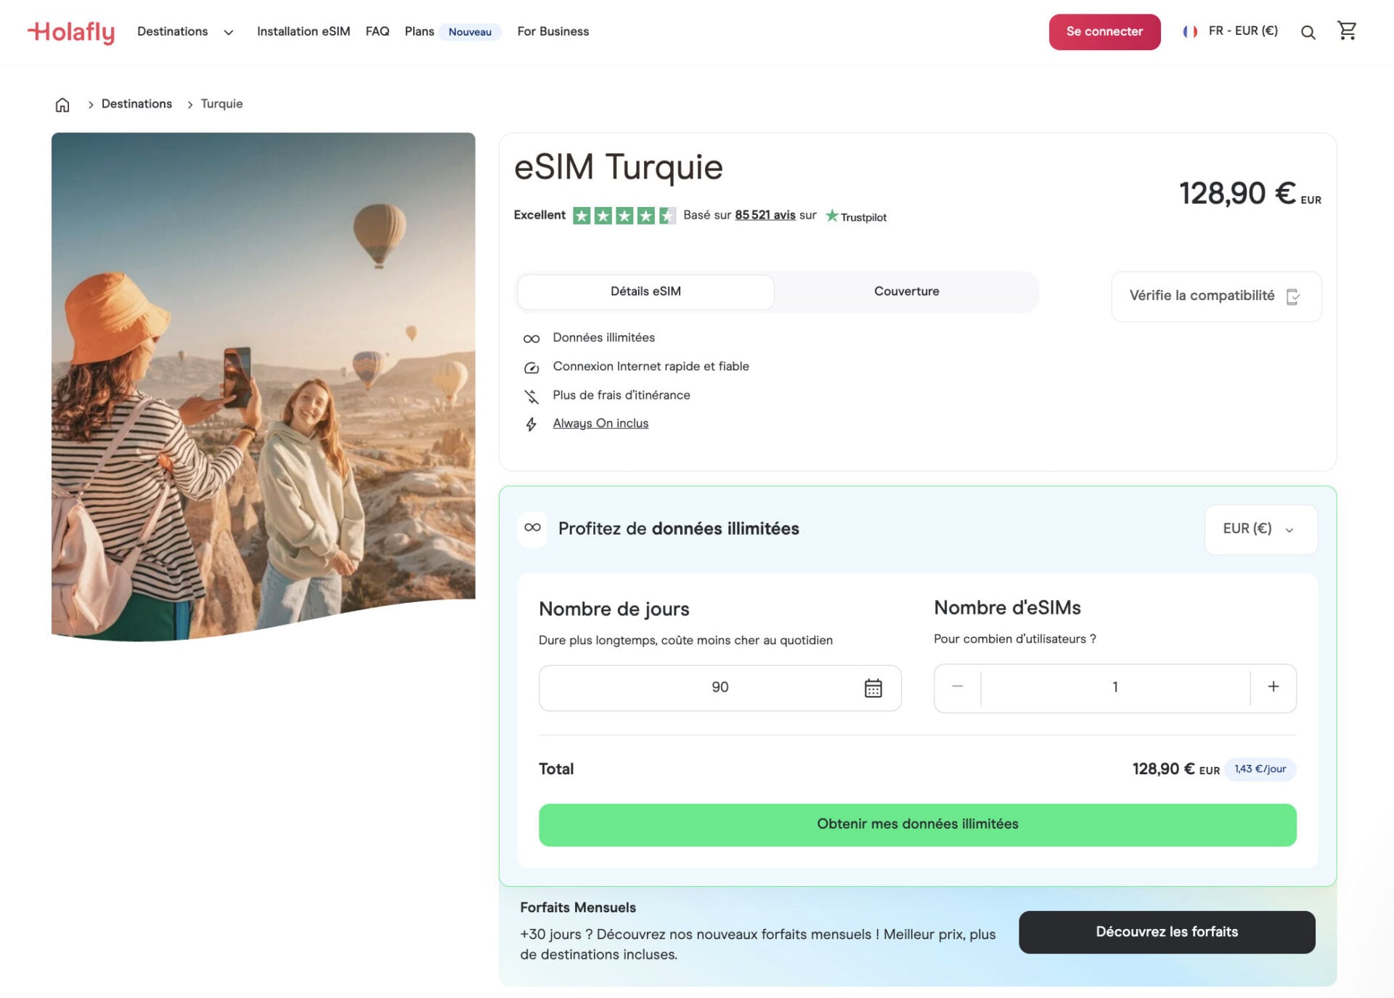
Task: Open Installation eSIM menu item
Action: [303, 32]
